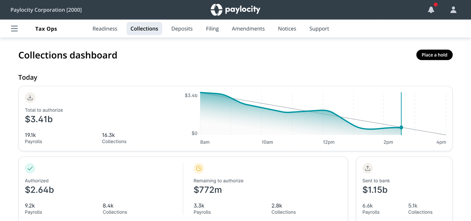Open the notifications bell
This screenshot has height=221, width=471.
431,10
